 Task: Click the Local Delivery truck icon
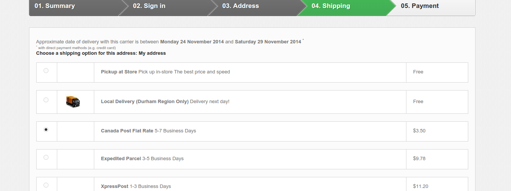pos(73,102)
